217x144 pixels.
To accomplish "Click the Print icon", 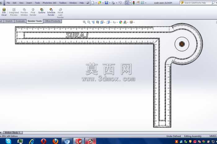I will [x=113, y=2].
